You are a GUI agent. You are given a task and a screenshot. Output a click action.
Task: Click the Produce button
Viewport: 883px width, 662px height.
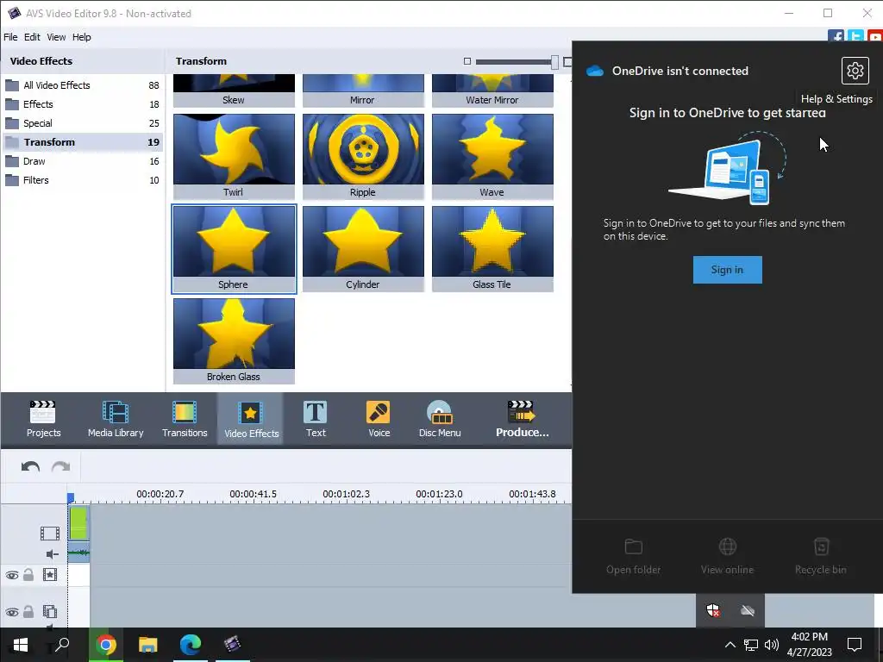tap(522, 420)
